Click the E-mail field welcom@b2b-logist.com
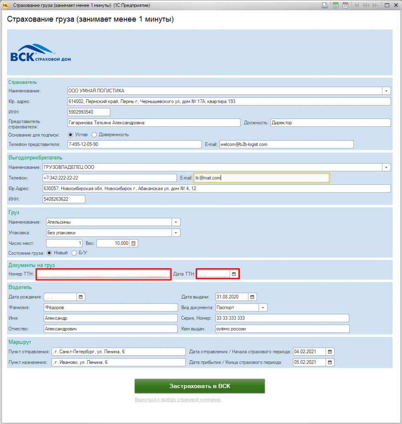Screen dimensions: 402x424 coord(286,145)
